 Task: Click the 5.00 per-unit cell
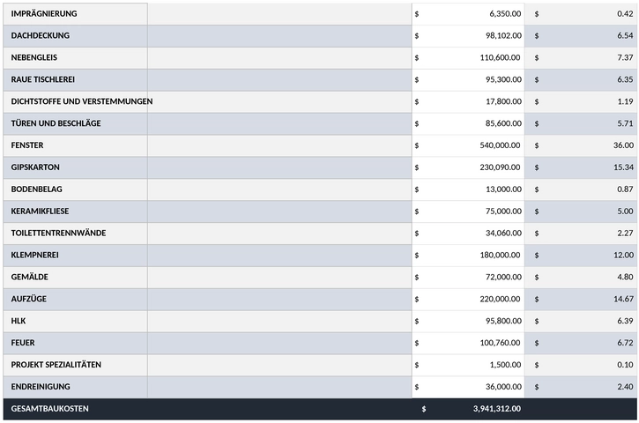[581, 211]
